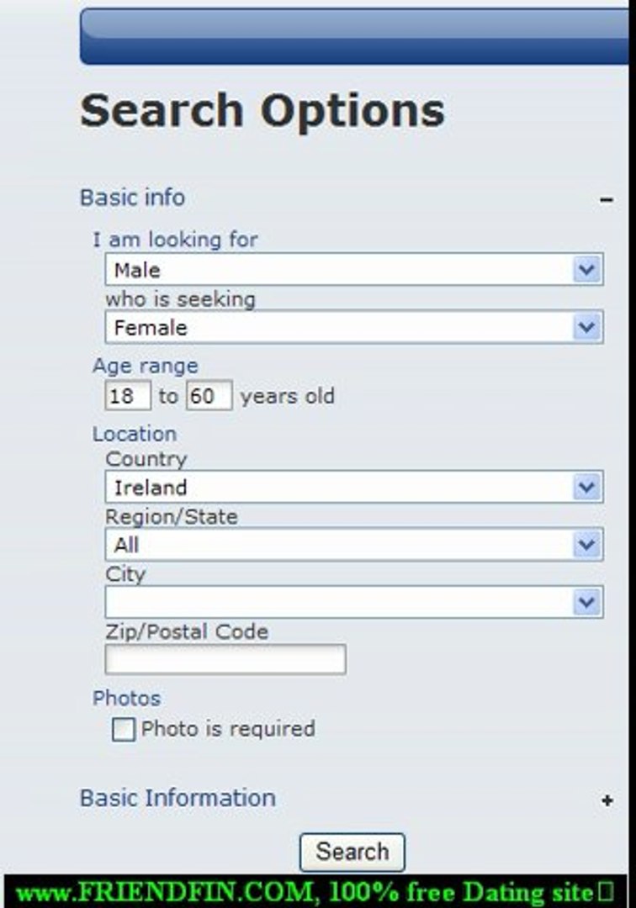
Task: Collapse the Basic info section minus icon
Action: click(606, 200)
